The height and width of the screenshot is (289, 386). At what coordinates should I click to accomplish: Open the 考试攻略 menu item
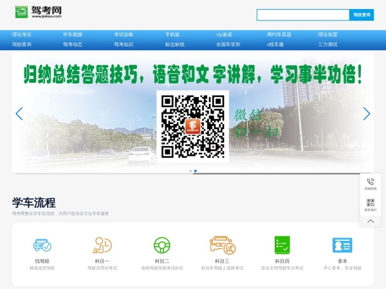tap(124, 35)
